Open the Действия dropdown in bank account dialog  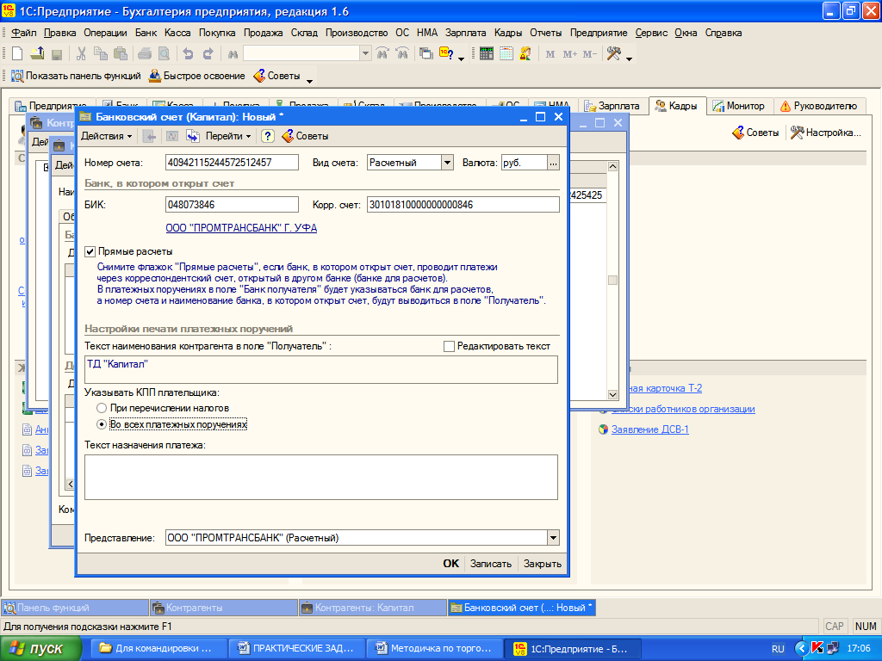106,136
